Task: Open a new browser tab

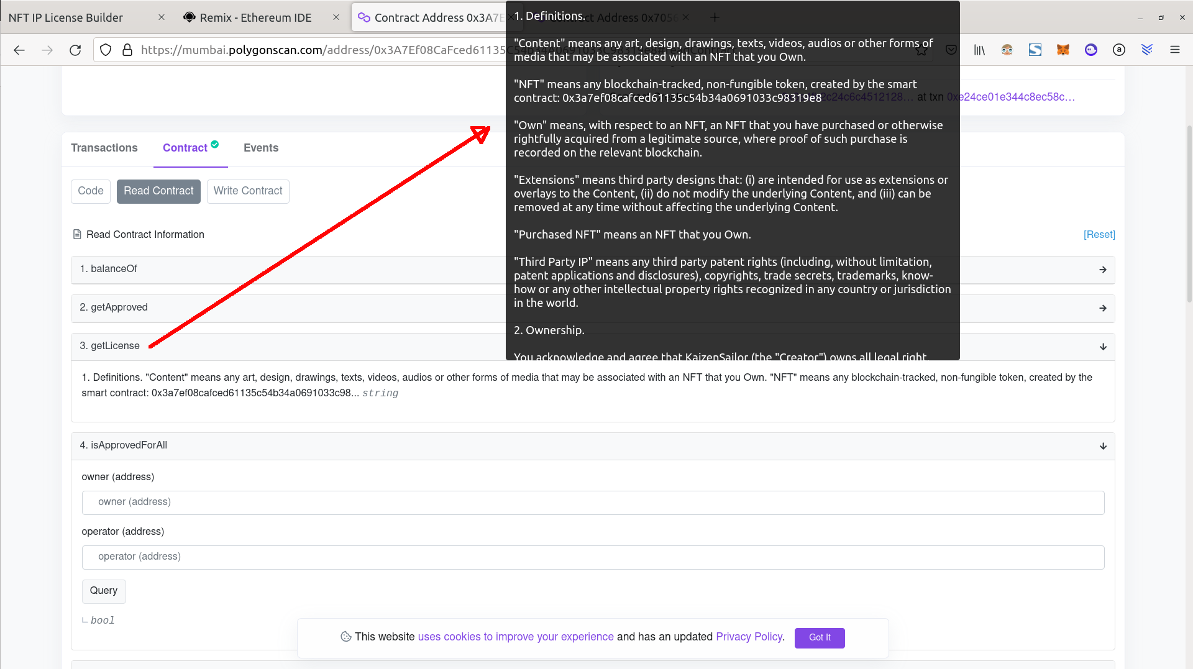Action: coord(715,17)
